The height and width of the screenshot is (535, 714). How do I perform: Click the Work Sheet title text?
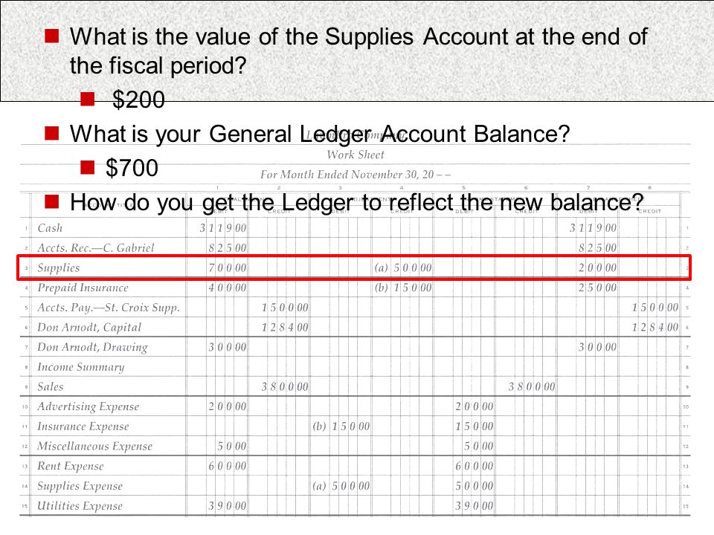[x=356, y=155]
